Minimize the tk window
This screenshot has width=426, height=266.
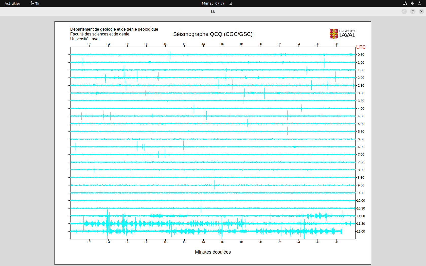(x=404, y=11)
